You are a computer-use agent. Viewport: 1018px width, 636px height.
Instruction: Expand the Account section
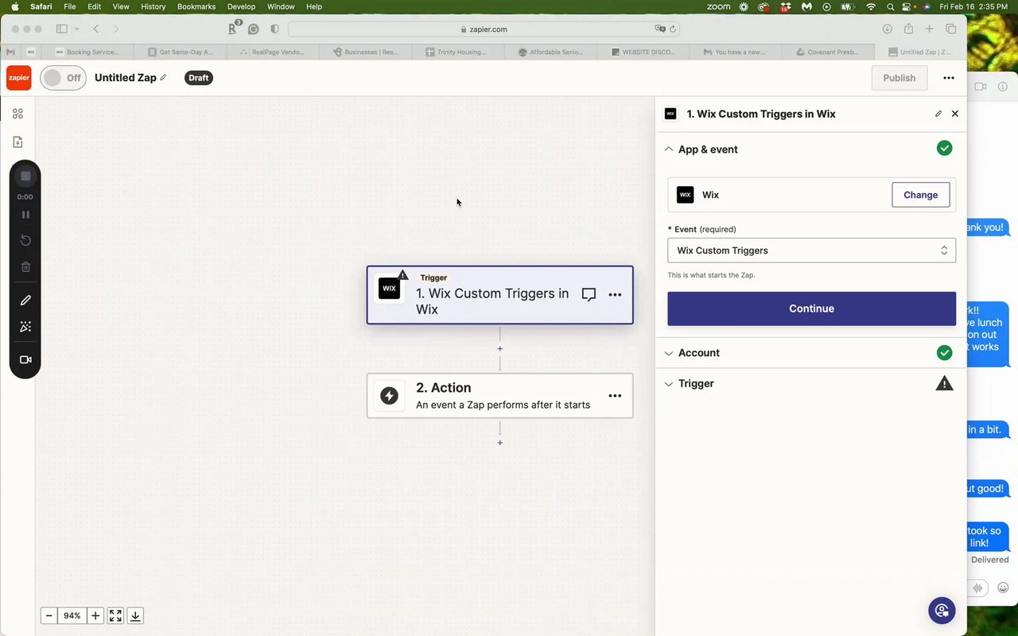(x=811, y=353)
